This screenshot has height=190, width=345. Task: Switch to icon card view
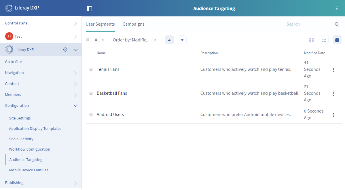tap(311, 40)
